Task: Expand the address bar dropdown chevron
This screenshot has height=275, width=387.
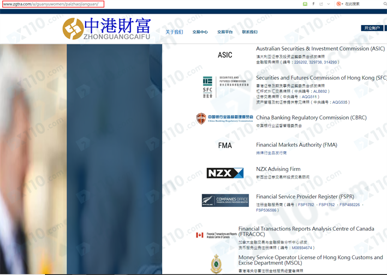Action: pyautogui.click(x=329, y=4)
